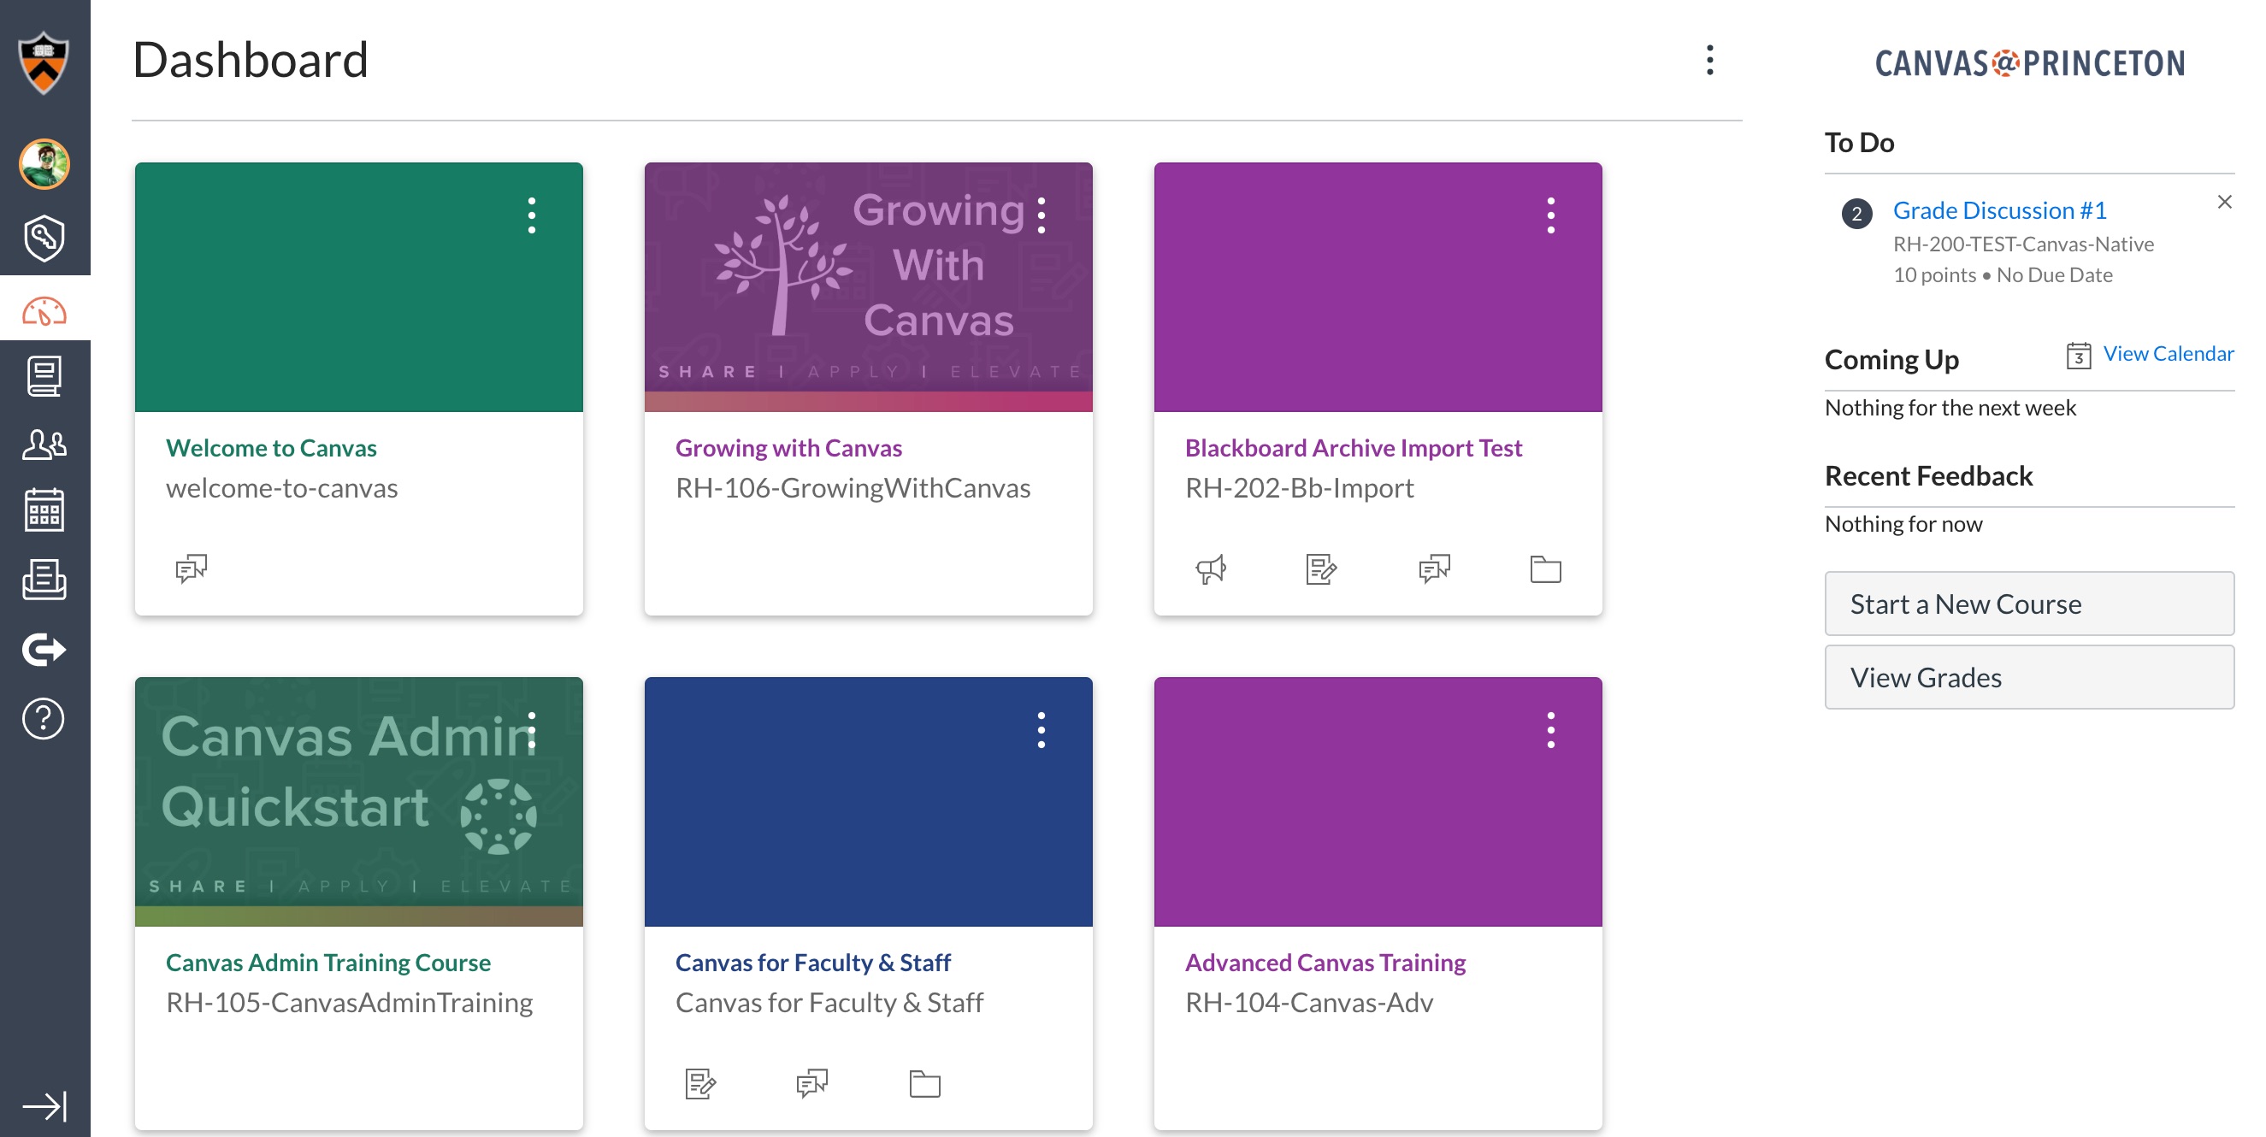Screen dimensions: 2266x1137
Task: Open the Grade Discussion #1 to-do link
Action: click(x=1999, y=210)
